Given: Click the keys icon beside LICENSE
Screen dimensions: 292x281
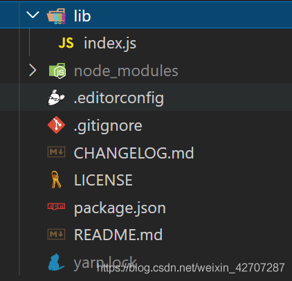Looking at the screenshot, I should click(x=56, y=180).
